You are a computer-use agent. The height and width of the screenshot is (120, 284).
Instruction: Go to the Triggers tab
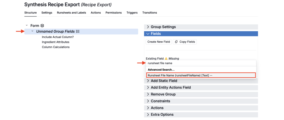[132, 13]
